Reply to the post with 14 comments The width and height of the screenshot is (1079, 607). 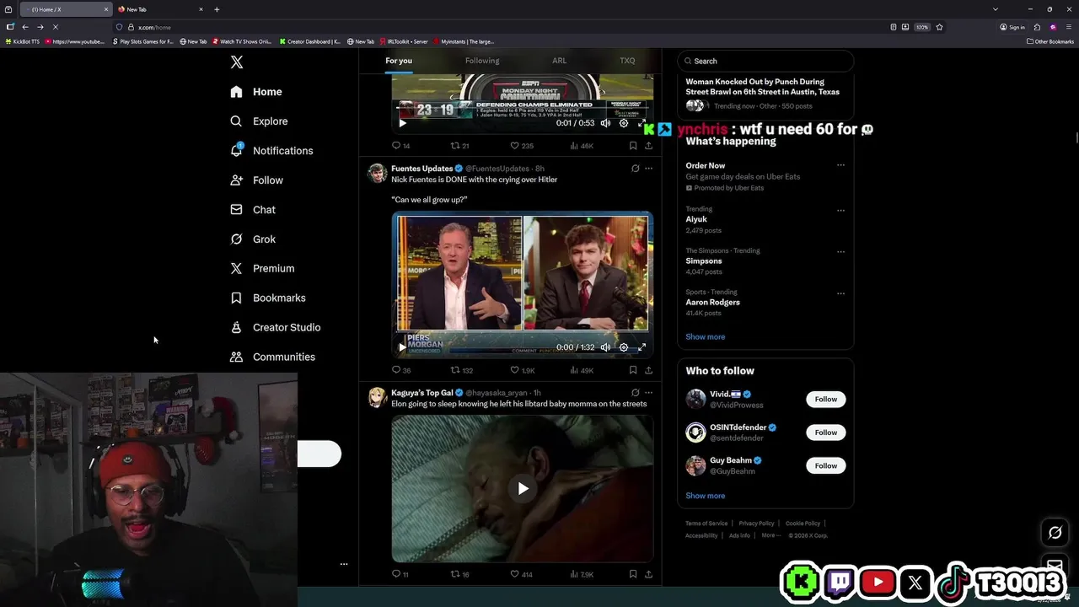[x=401, y=146]
